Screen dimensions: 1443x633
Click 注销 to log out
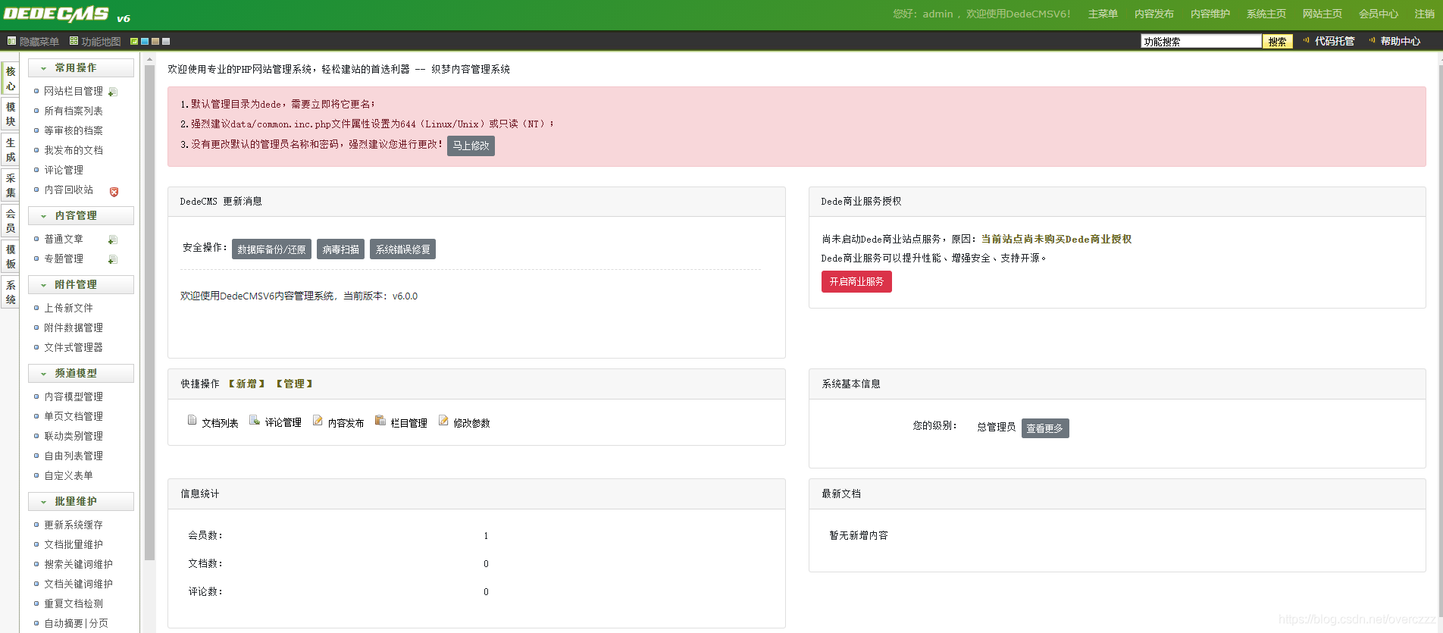pyautogui.click(x=1424, y=14)
